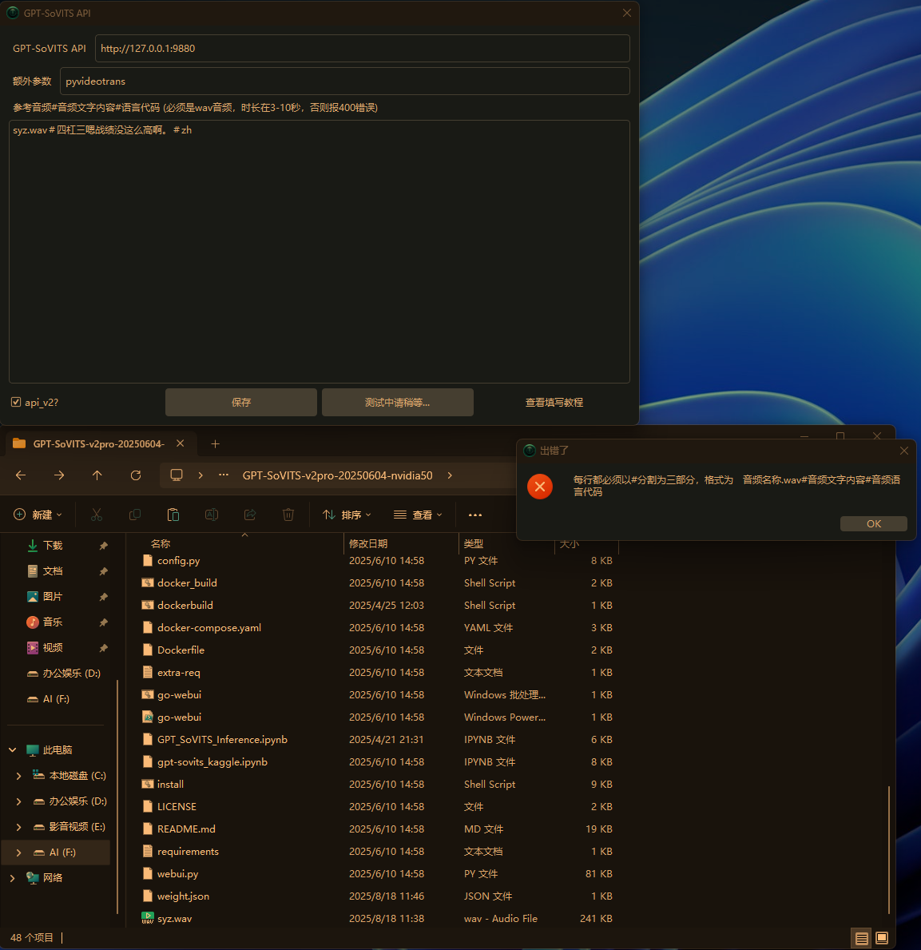Switch to large thumbnails view
The image size is (921, 950).
click(x=882, y=938)
